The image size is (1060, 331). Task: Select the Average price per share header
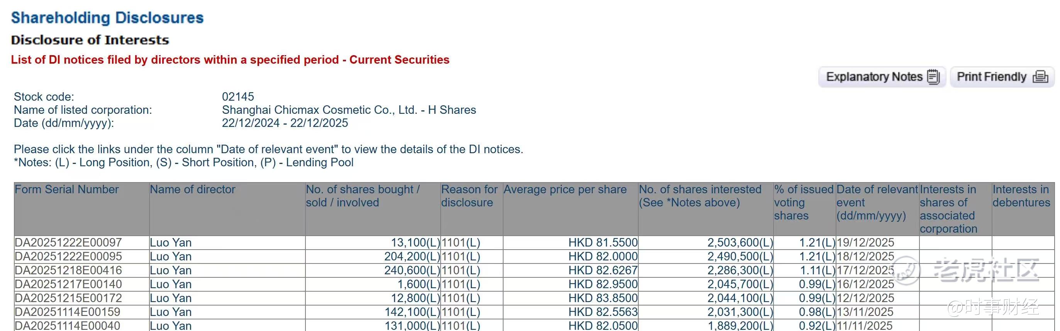pos(565,189)
